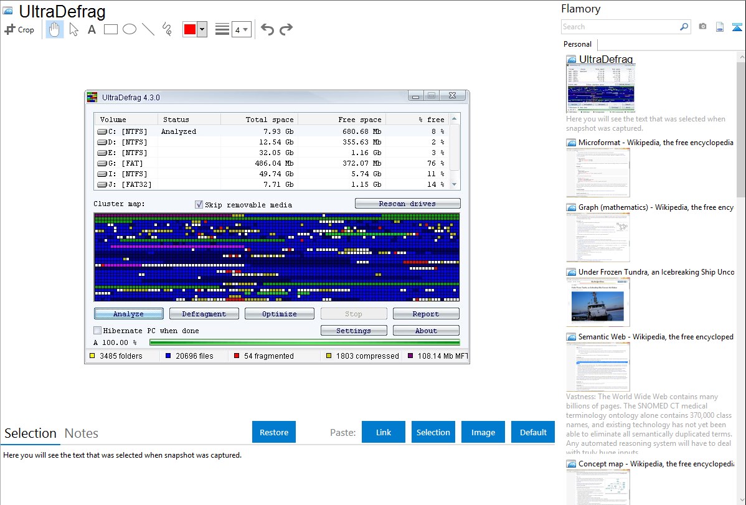Click the % free column header
This screenshot has width=746, height=505.
pos(417,120)
